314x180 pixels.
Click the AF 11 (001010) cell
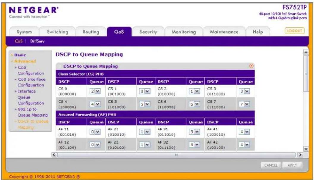(71, 132)
